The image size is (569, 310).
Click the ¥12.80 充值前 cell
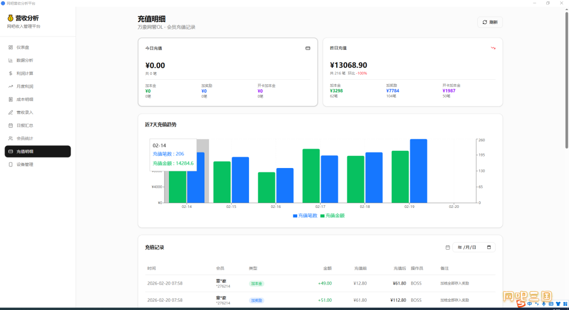pyautogui.click(x=360, y=283)
